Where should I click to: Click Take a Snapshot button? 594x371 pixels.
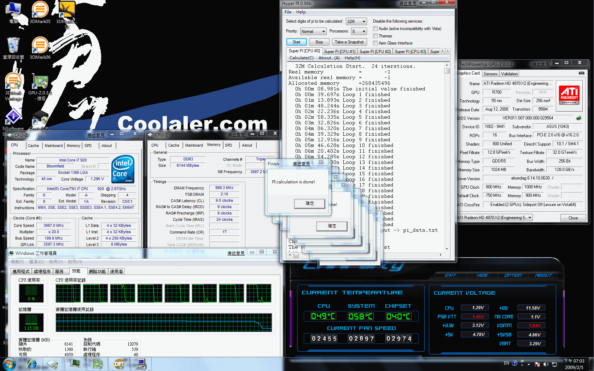click(x=349, y=42)
